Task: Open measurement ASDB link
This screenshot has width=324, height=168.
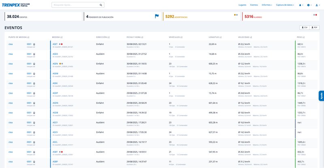Action: tap(55, 113)
